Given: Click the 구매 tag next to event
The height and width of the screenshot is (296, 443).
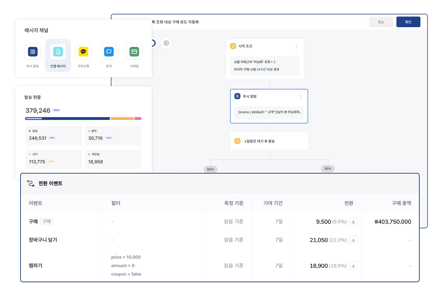Looking at the screenshot, I should (47, 222).
